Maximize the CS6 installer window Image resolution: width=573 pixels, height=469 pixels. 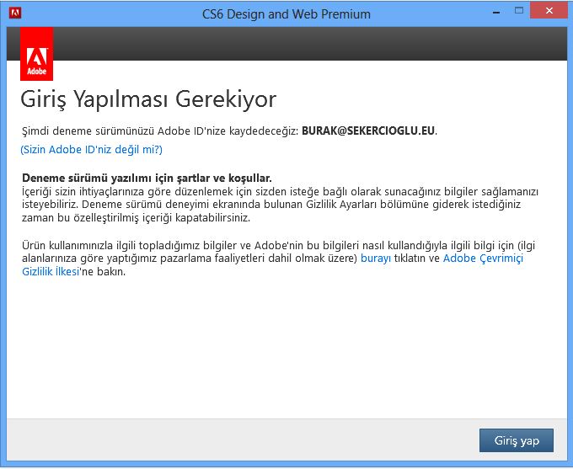tap(519, 10)
